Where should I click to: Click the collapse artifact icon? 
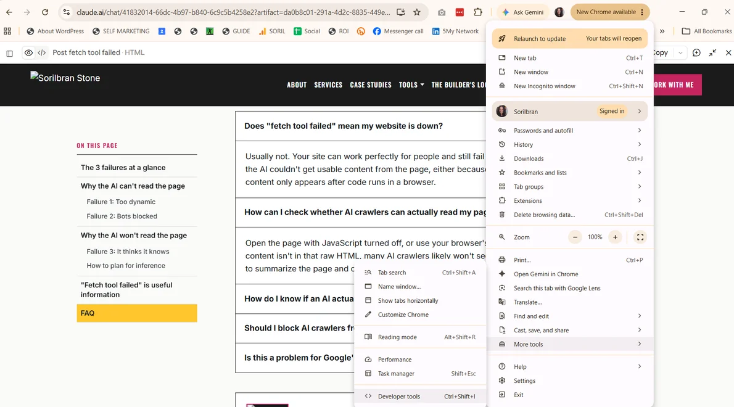click(x=712, y=53)
